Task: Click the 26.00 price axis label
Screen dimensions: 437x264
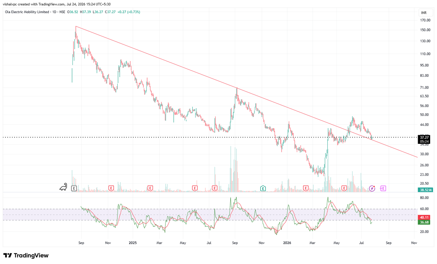Action: 425,165
